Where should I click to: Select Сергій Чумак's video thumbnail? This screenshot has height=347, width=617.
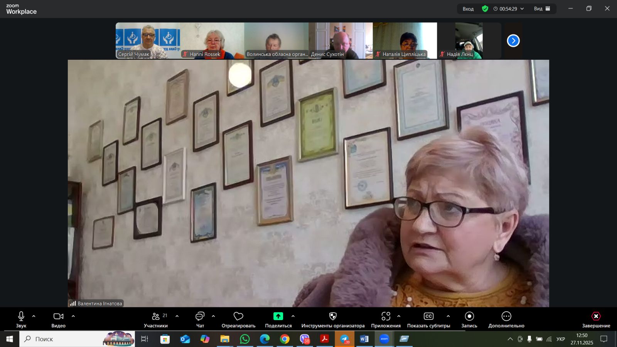coord(148,40)
